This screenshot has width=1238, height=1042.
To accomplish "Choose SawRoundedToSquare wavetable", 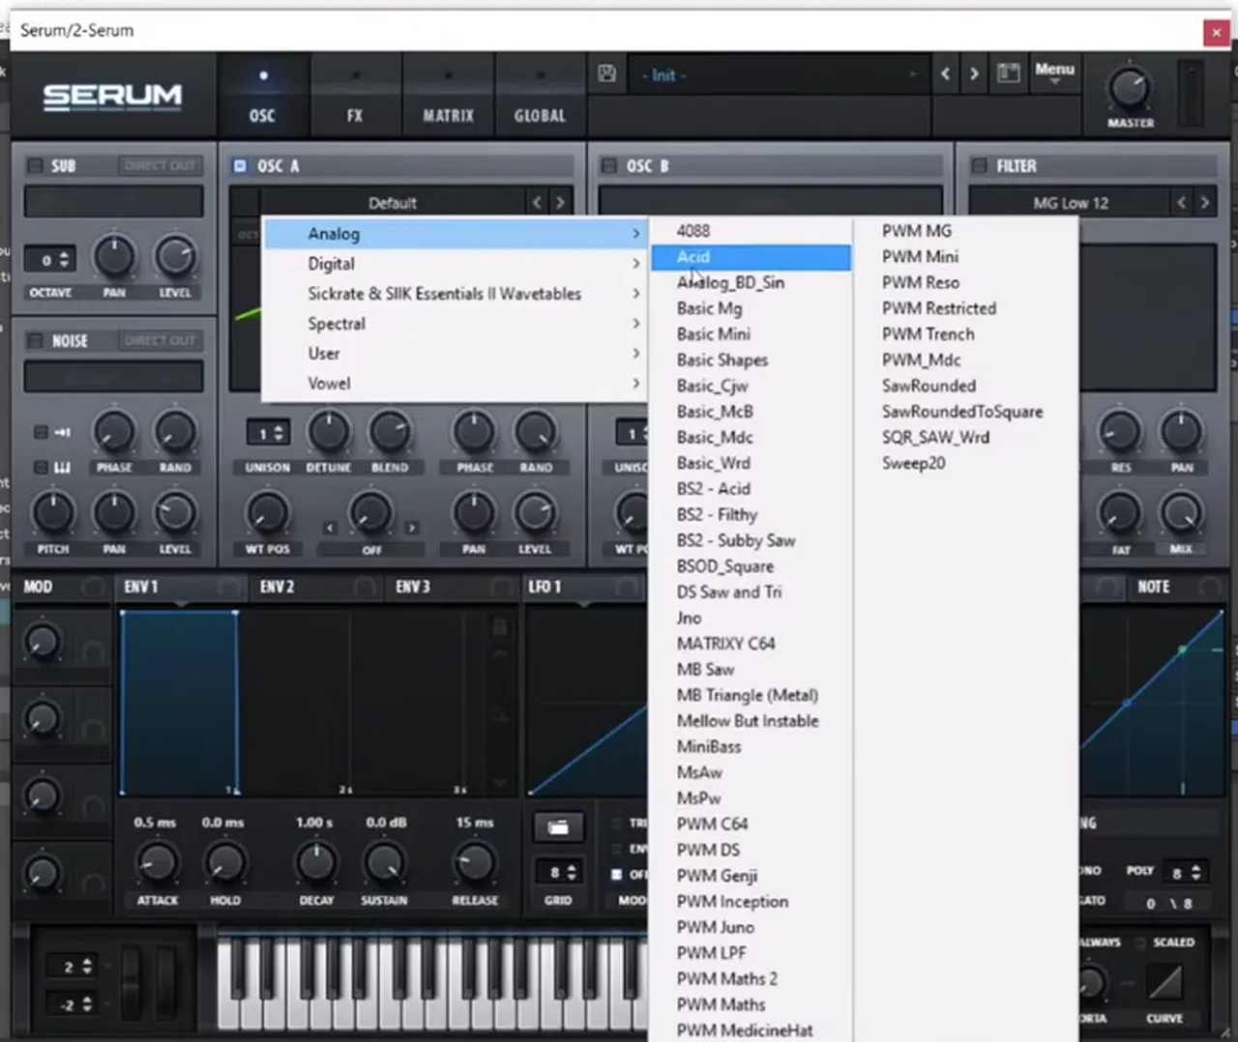I will 962,412.
